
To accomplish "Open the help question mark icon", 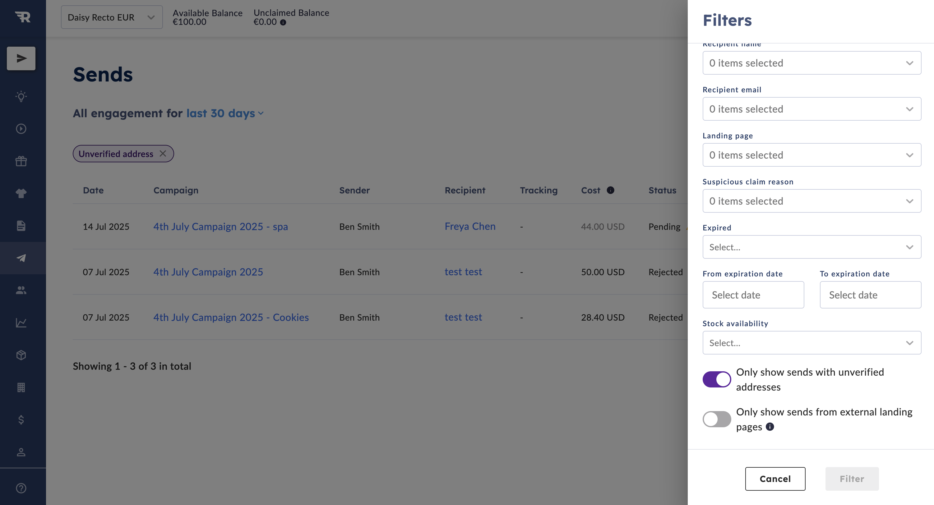I will click(x=21, y=488).
